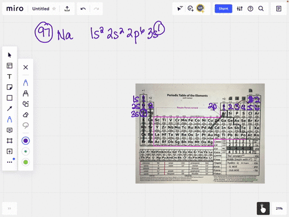Select the handwritten Na text
This screenshot has width=289, height=217.
[x=65, y=35]
